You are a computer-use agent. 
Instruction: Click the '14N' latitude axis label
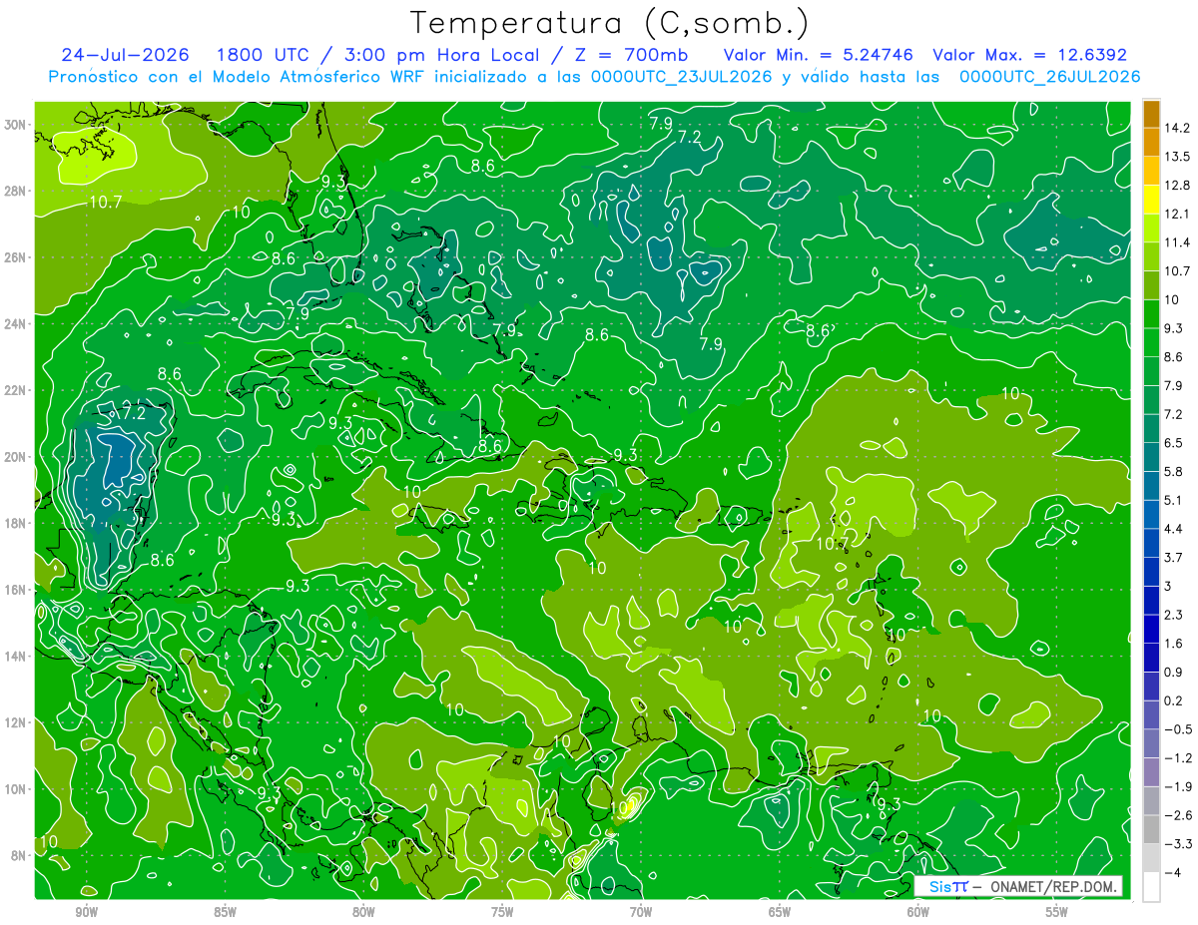17,656
